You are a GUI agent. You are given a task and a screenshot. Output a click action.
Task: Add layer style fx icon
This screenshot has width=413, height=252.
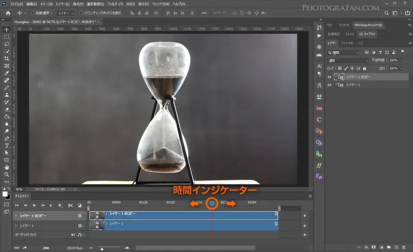point(366,247)
